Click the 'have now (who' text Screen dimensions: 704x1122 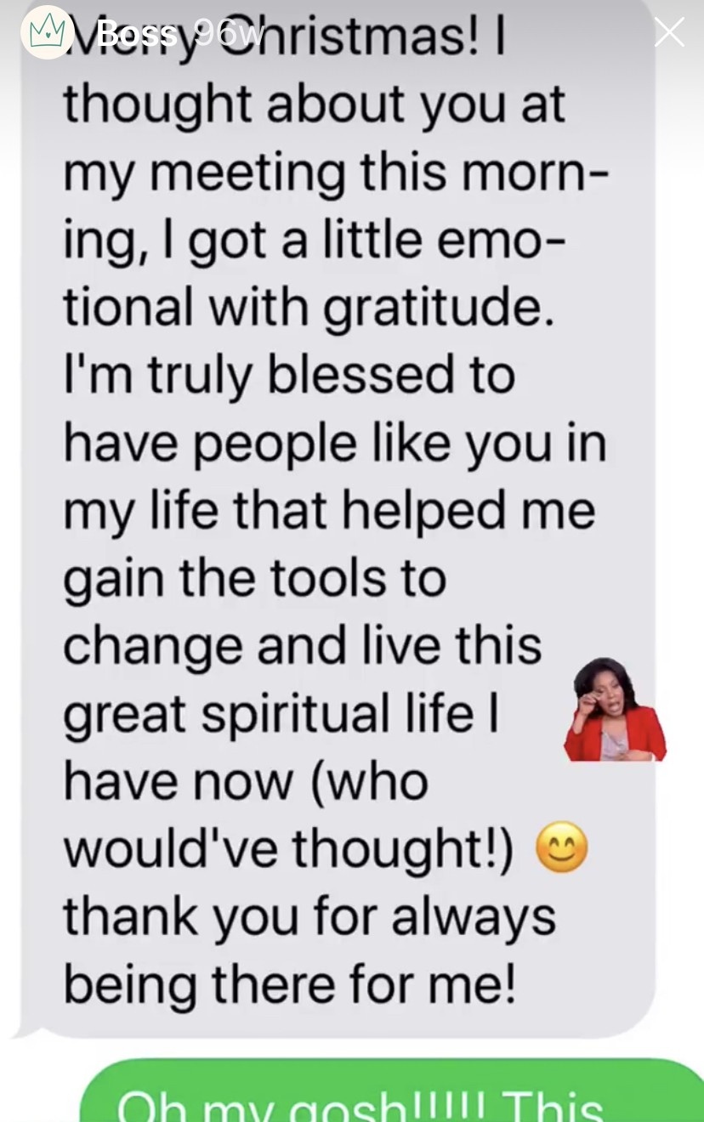[246, 780]
